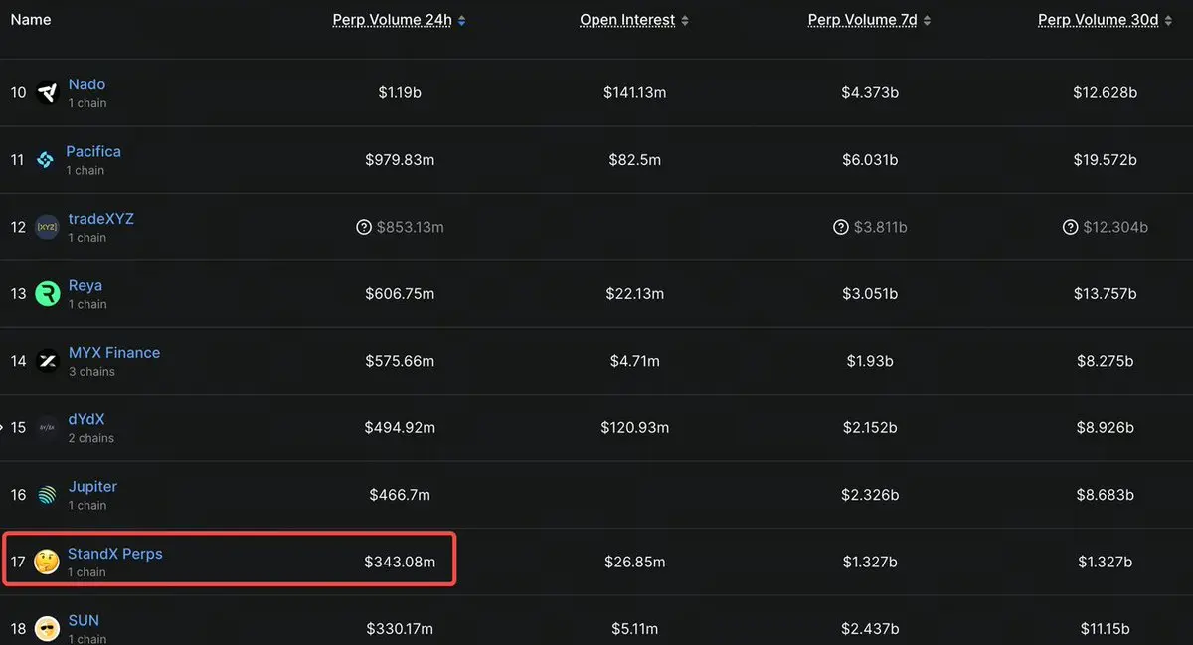
Task: Open the Nado protocol link
Action: coord(86,84)
